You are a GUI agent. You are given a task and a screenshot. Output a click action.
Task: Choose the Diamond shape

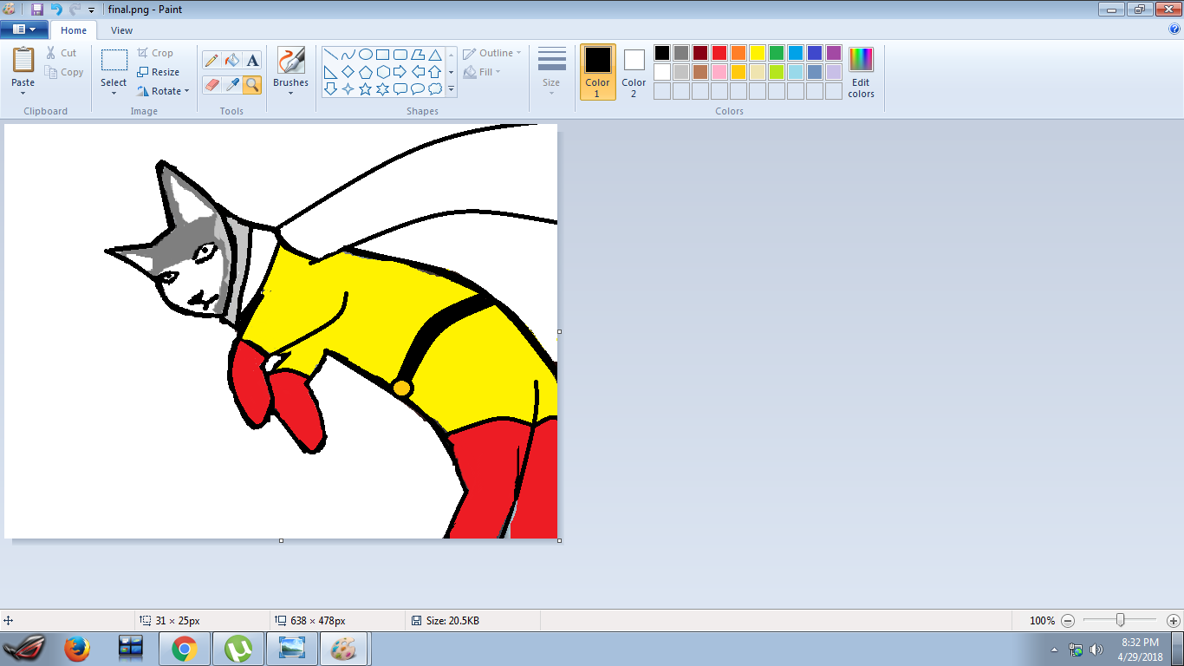pos(348,71)
